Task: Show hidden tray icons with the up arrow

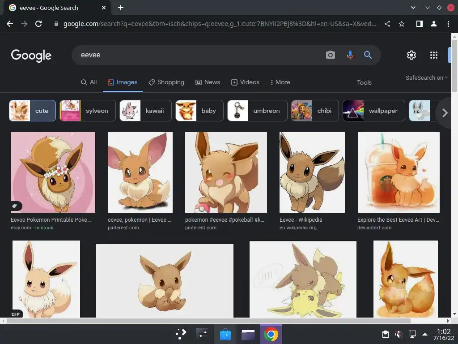Action: pyautogui.click(x=425, y=334)
